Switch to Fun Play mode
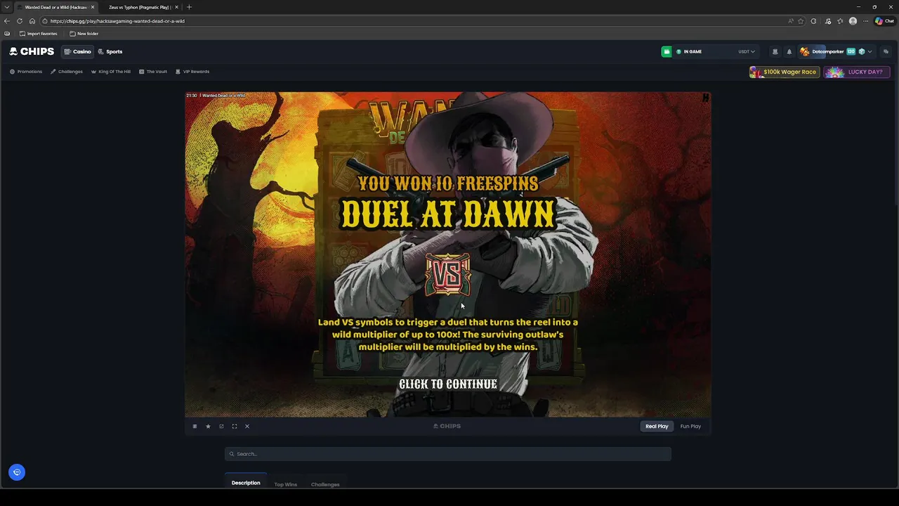899x506 pixels. tap(690, 426)
